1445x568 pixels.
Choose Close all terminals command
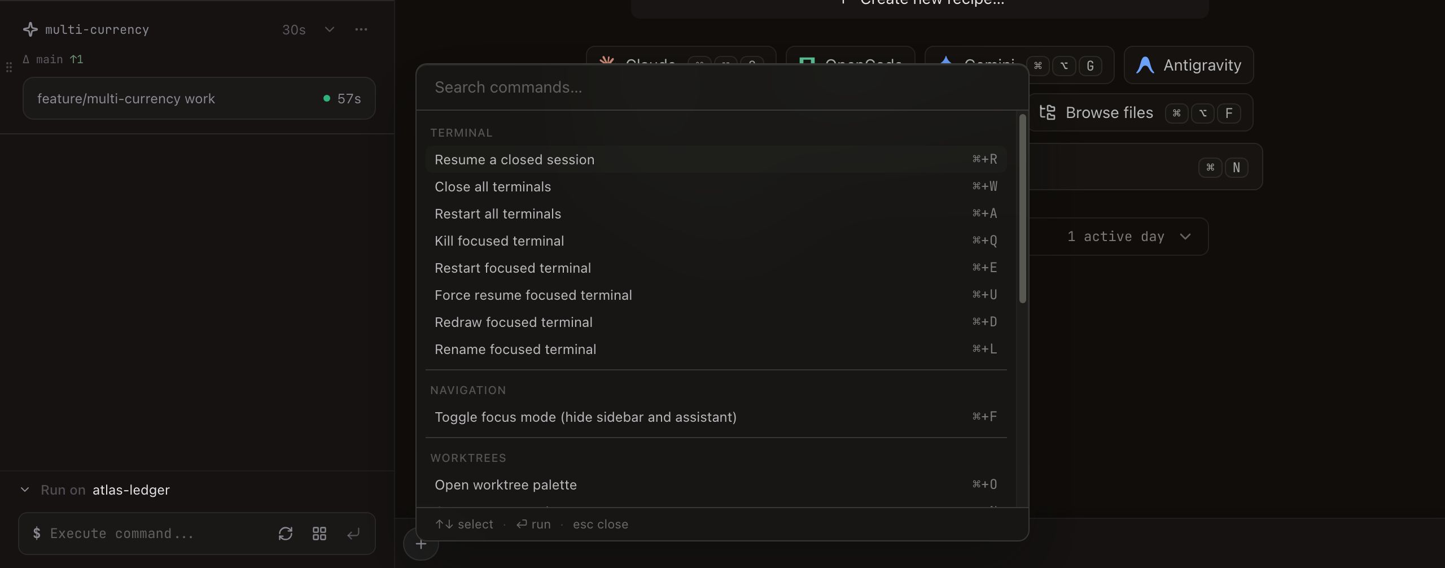pos(716,186)
